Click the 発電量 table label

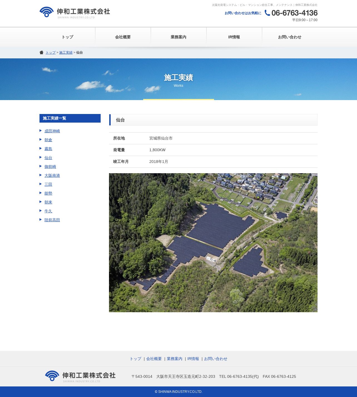click(x=119, y=150)
